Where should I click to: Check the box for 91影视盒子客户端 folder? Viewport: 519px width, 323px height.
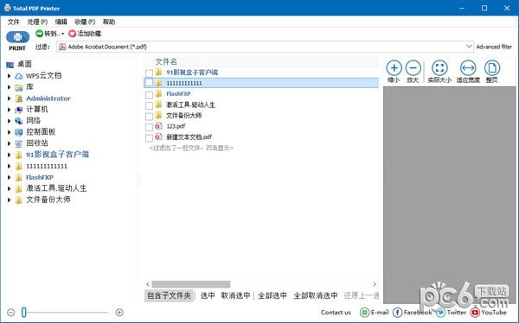click(x=149, y=73)
